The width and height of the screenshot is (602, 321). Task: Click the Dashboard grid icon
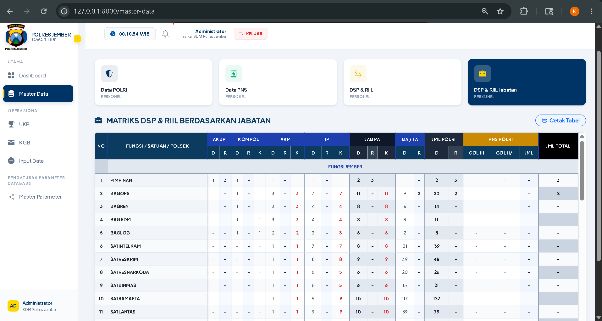coord(11,76)
